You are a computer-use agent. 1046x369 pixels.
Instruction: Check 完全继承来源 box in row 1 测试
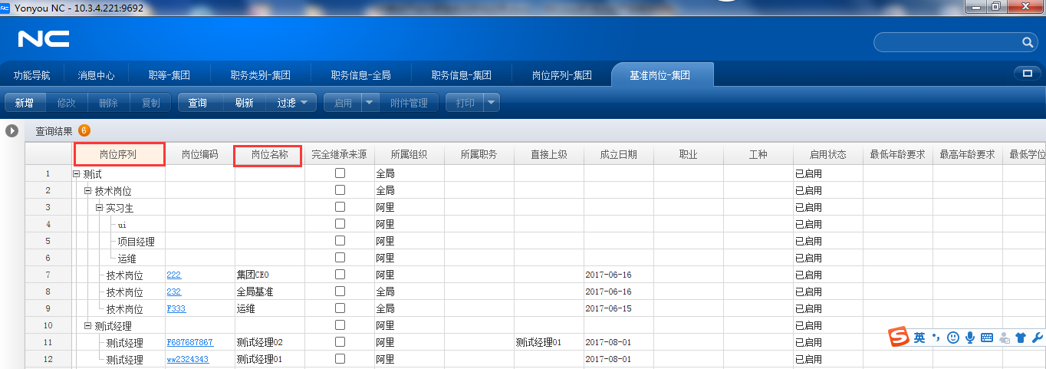340,173
